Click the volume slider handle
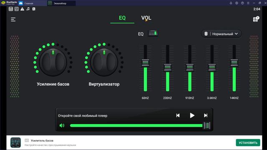The width and height of the screenshot is (267, 150). pyautogui.click(x=207, y=125)
